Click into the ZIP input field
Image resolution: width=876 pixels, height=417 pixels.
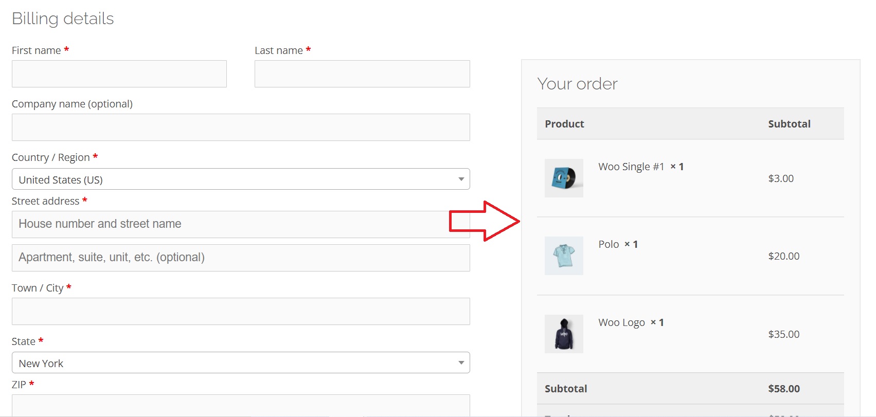click(x=241, y=406)
